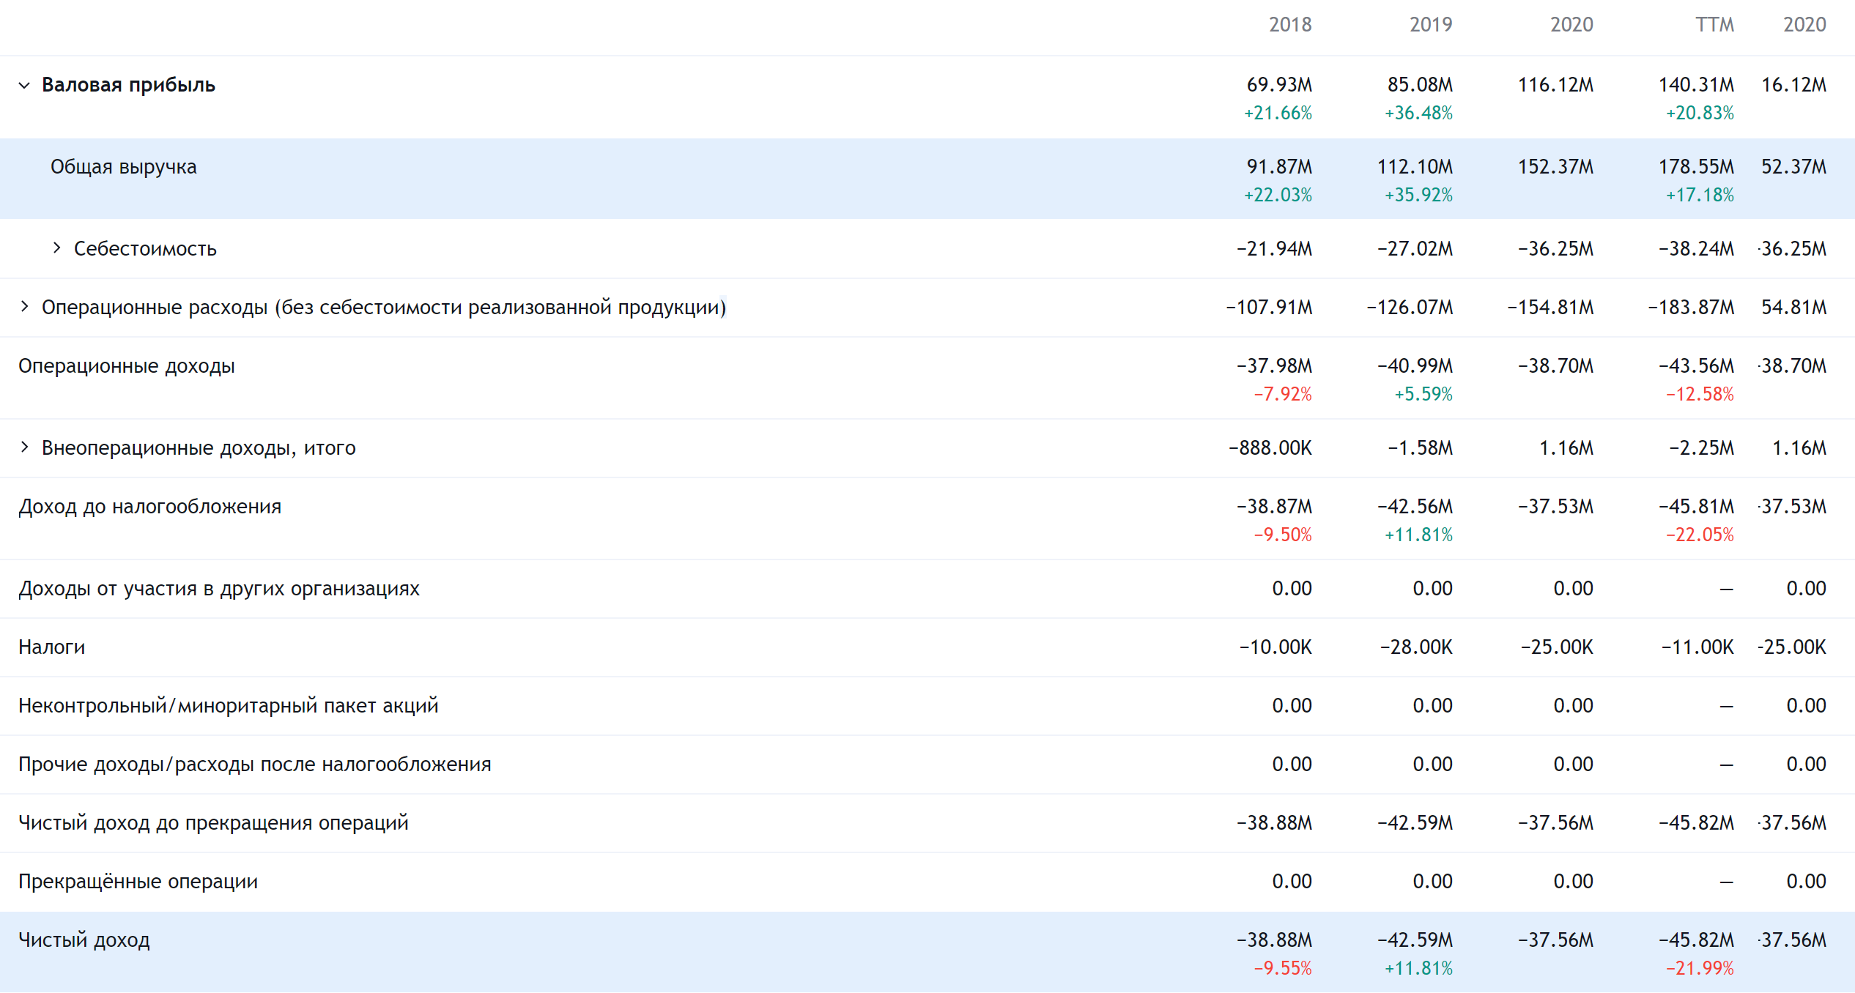Image resolution: width=1855 pixels, height=993 pixels.
Task: Click Чистый доход до прекращения операций
Action: tap(213, 823)
